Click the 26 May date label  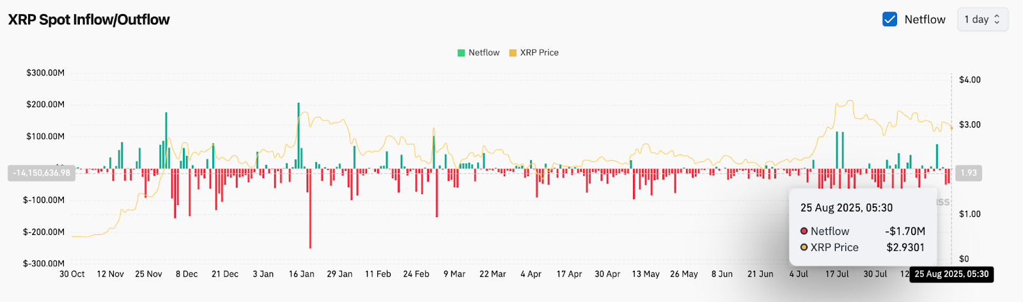click(684, 274)
